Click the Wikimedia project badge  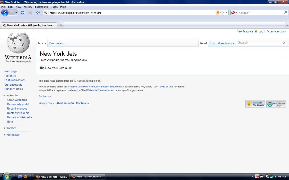coord(276,104)
